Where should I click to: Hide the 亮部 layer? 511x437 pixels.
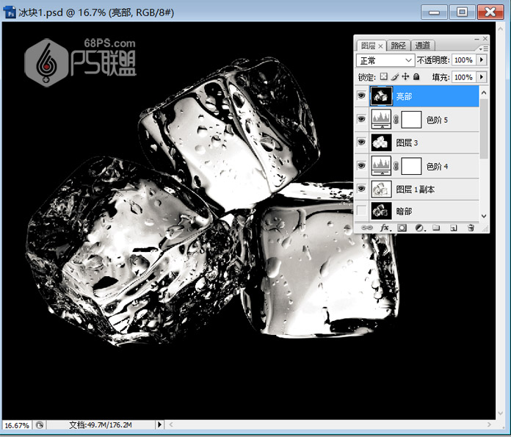[360, 95]
